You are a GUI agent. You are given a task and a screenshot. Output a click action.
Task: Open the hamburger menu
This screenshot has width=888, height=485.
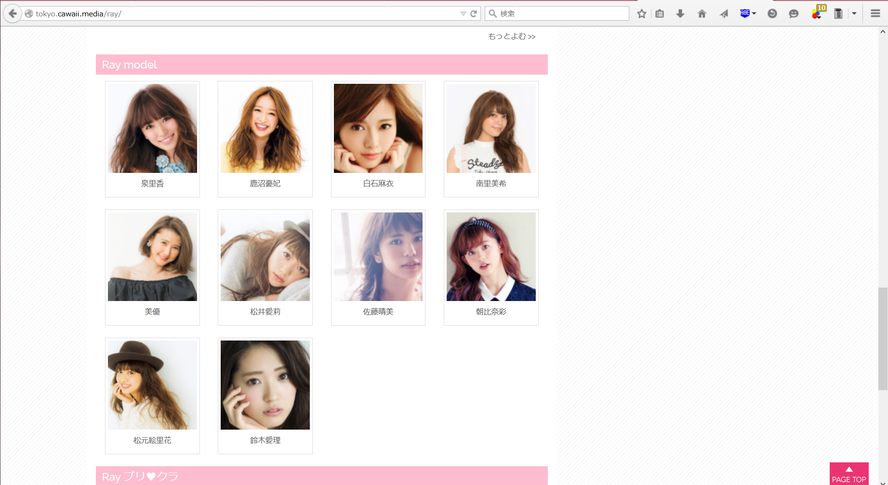tap(875, 13)
